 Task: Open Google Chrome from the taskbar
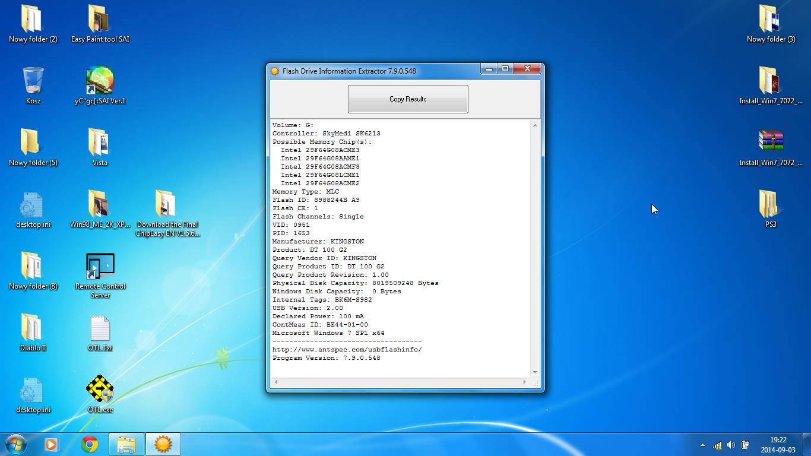point(90,444)
